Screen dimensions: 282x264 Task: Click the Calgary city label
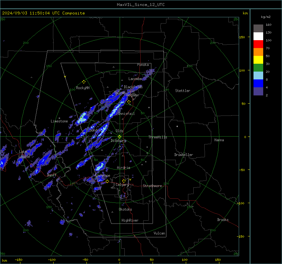[x=122, y=185]
